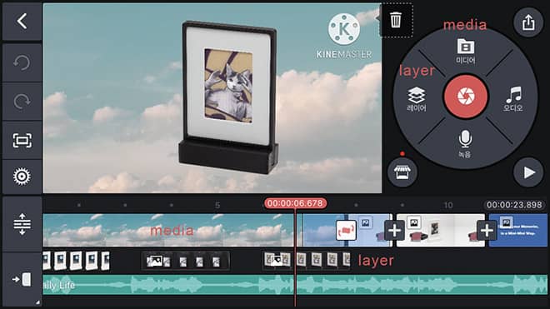
Task: Delete selected item with trash icon
Action: (396, 20)
